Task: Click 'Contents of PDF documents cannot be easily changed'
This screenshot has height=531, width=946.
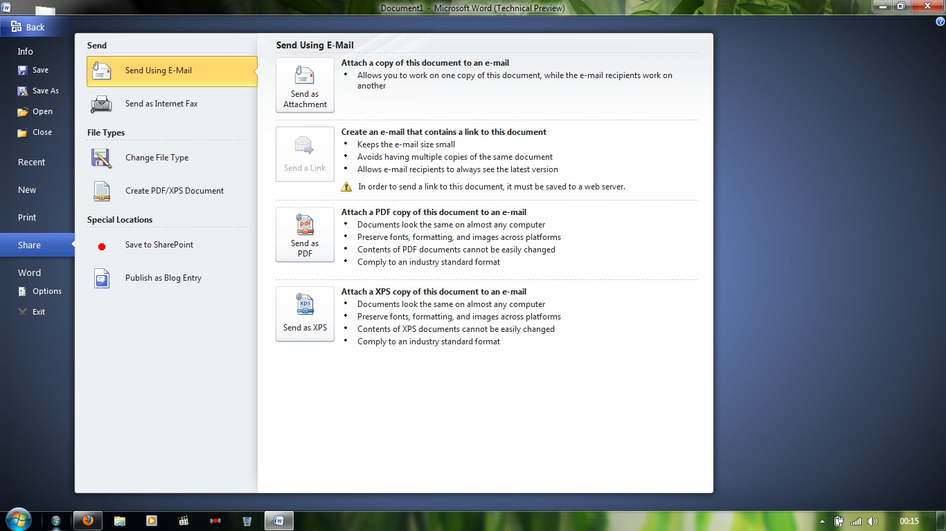Action: click(456, 250)
